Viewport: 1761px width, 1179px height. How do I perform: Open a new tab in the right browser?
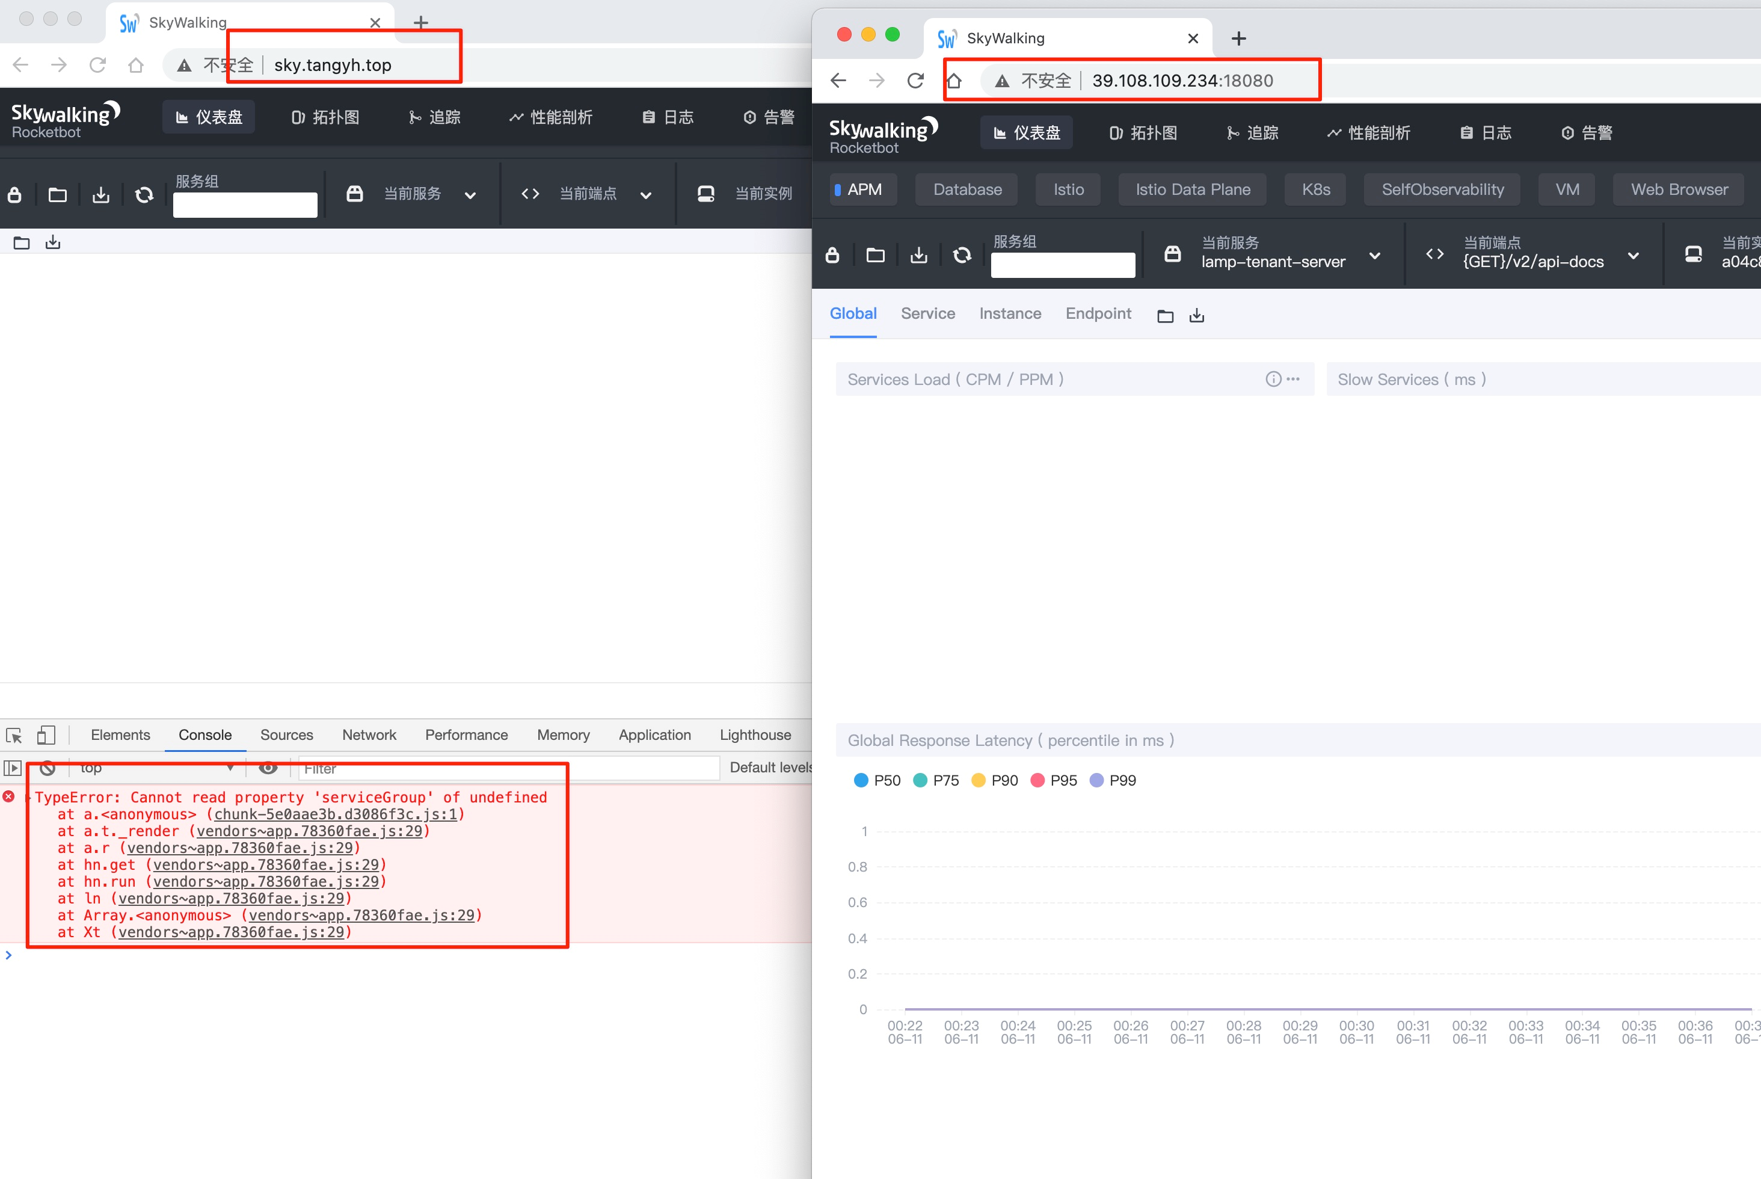pos(1238,38)
